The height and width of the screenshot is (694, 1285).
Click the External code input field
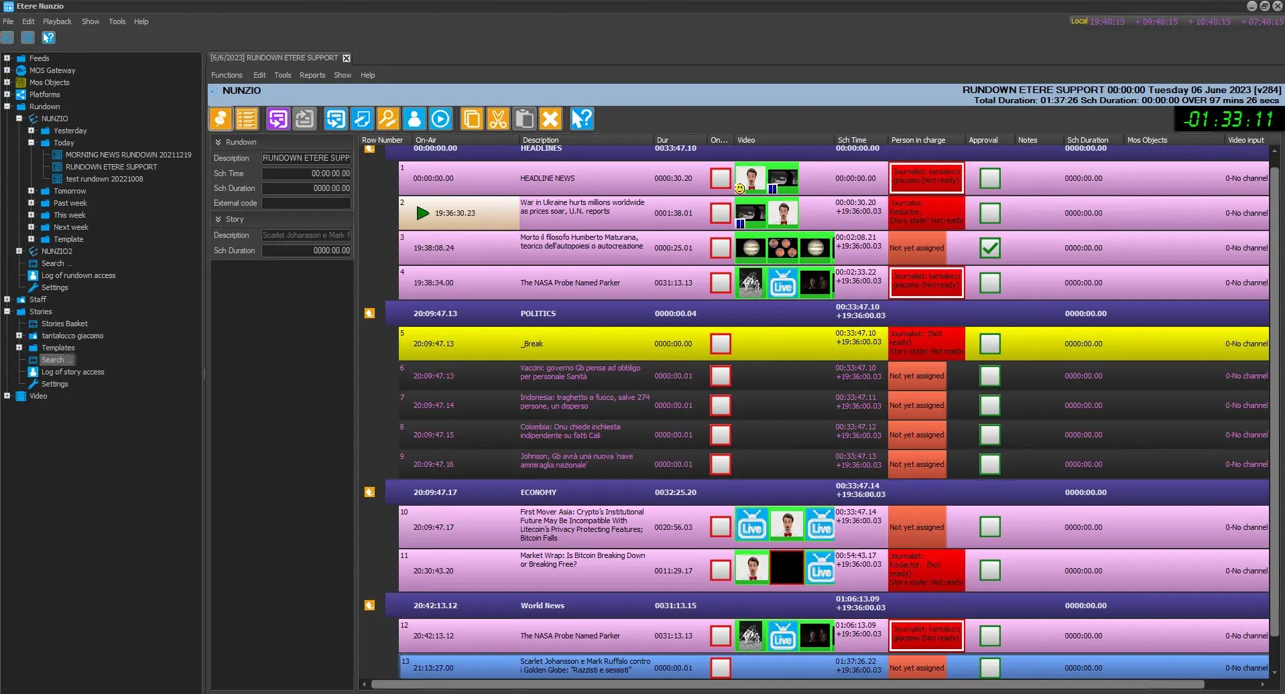(306, 203)
